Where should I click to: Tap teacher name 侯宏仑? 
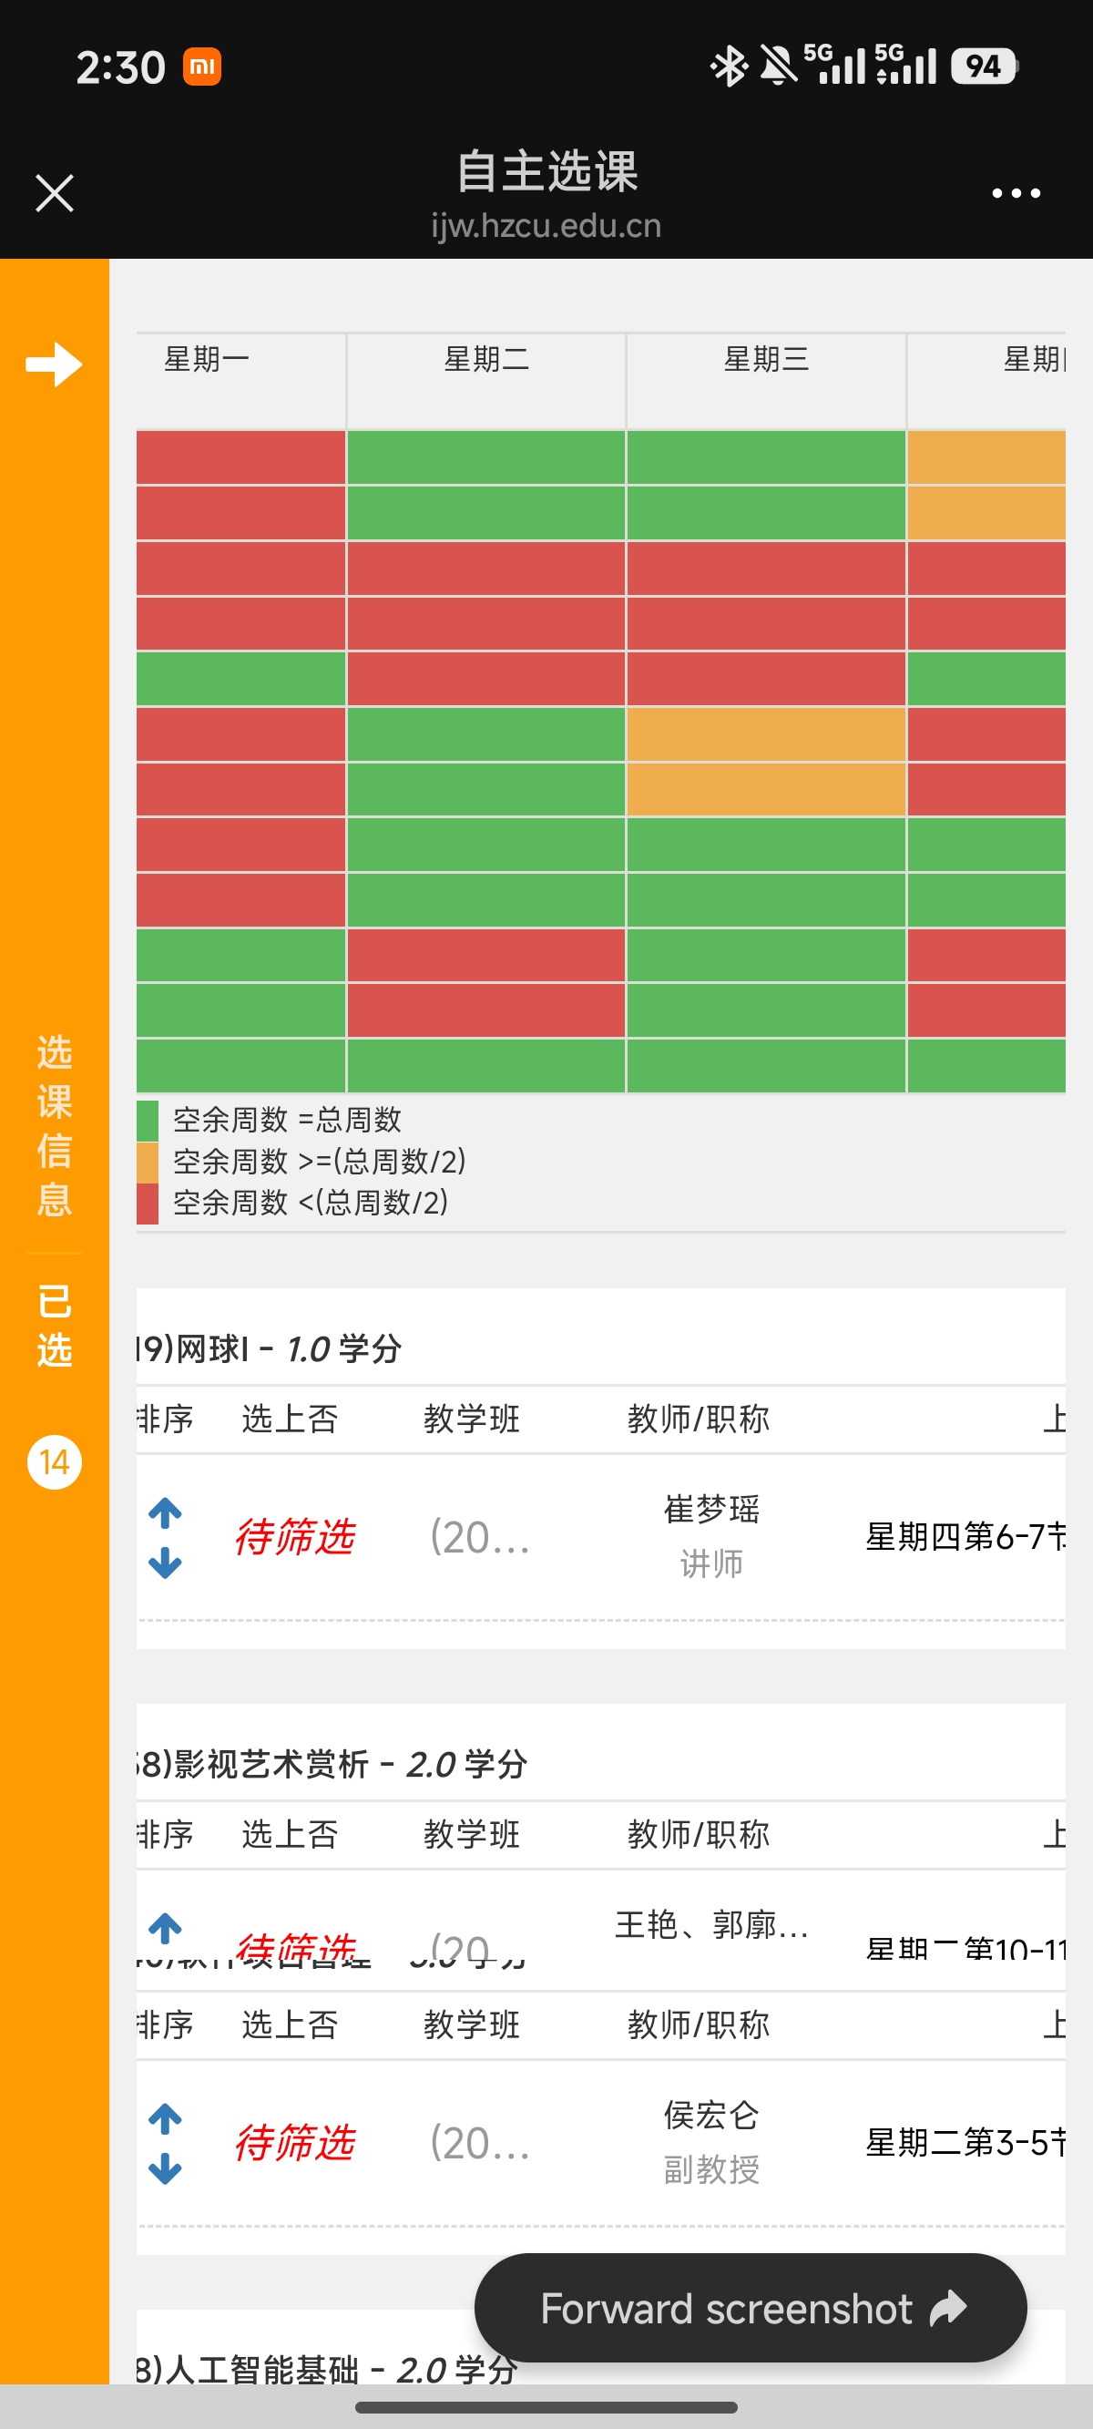point(711,2115)
